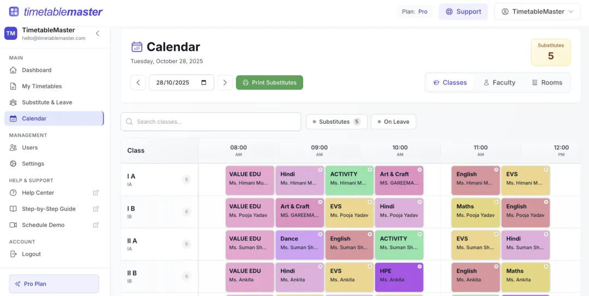Click the Schedule Demo external link icon
This screenshot has height=296, width=589.
tap(96, 225)
